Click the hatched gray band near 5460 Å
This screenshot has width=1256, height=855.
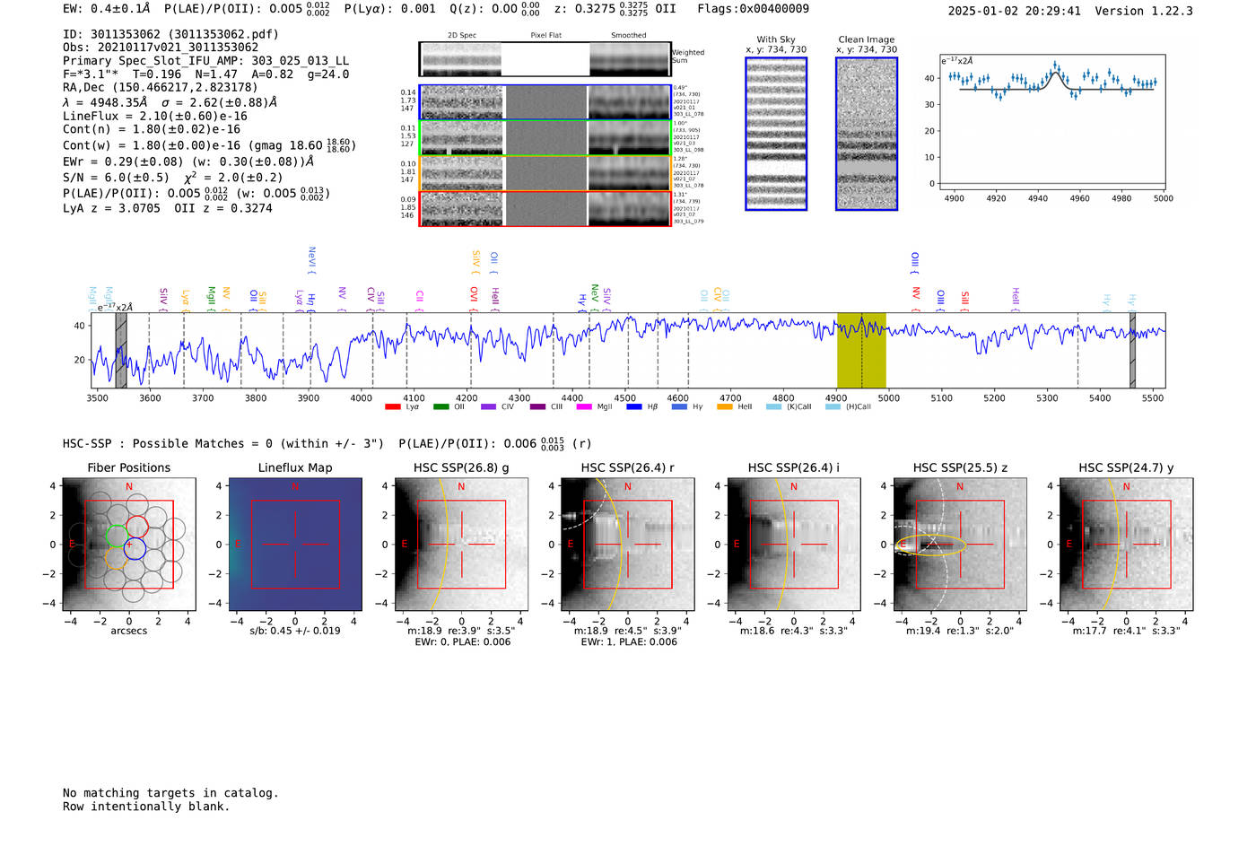(x=1132, y=351)
